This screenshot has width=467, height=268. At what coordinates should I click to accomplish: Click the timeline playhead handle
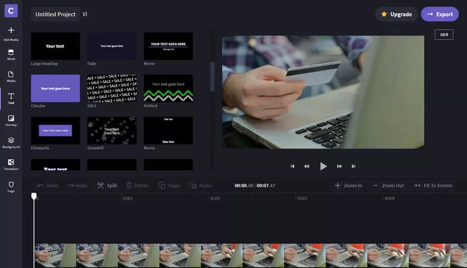coord(34,196)
